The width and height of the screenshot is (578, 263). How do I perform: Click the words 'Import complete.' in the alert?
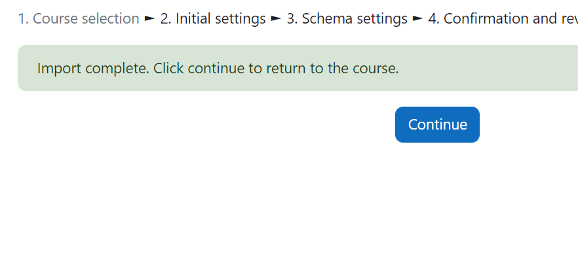pyautogui.click(x=93, y=69)
